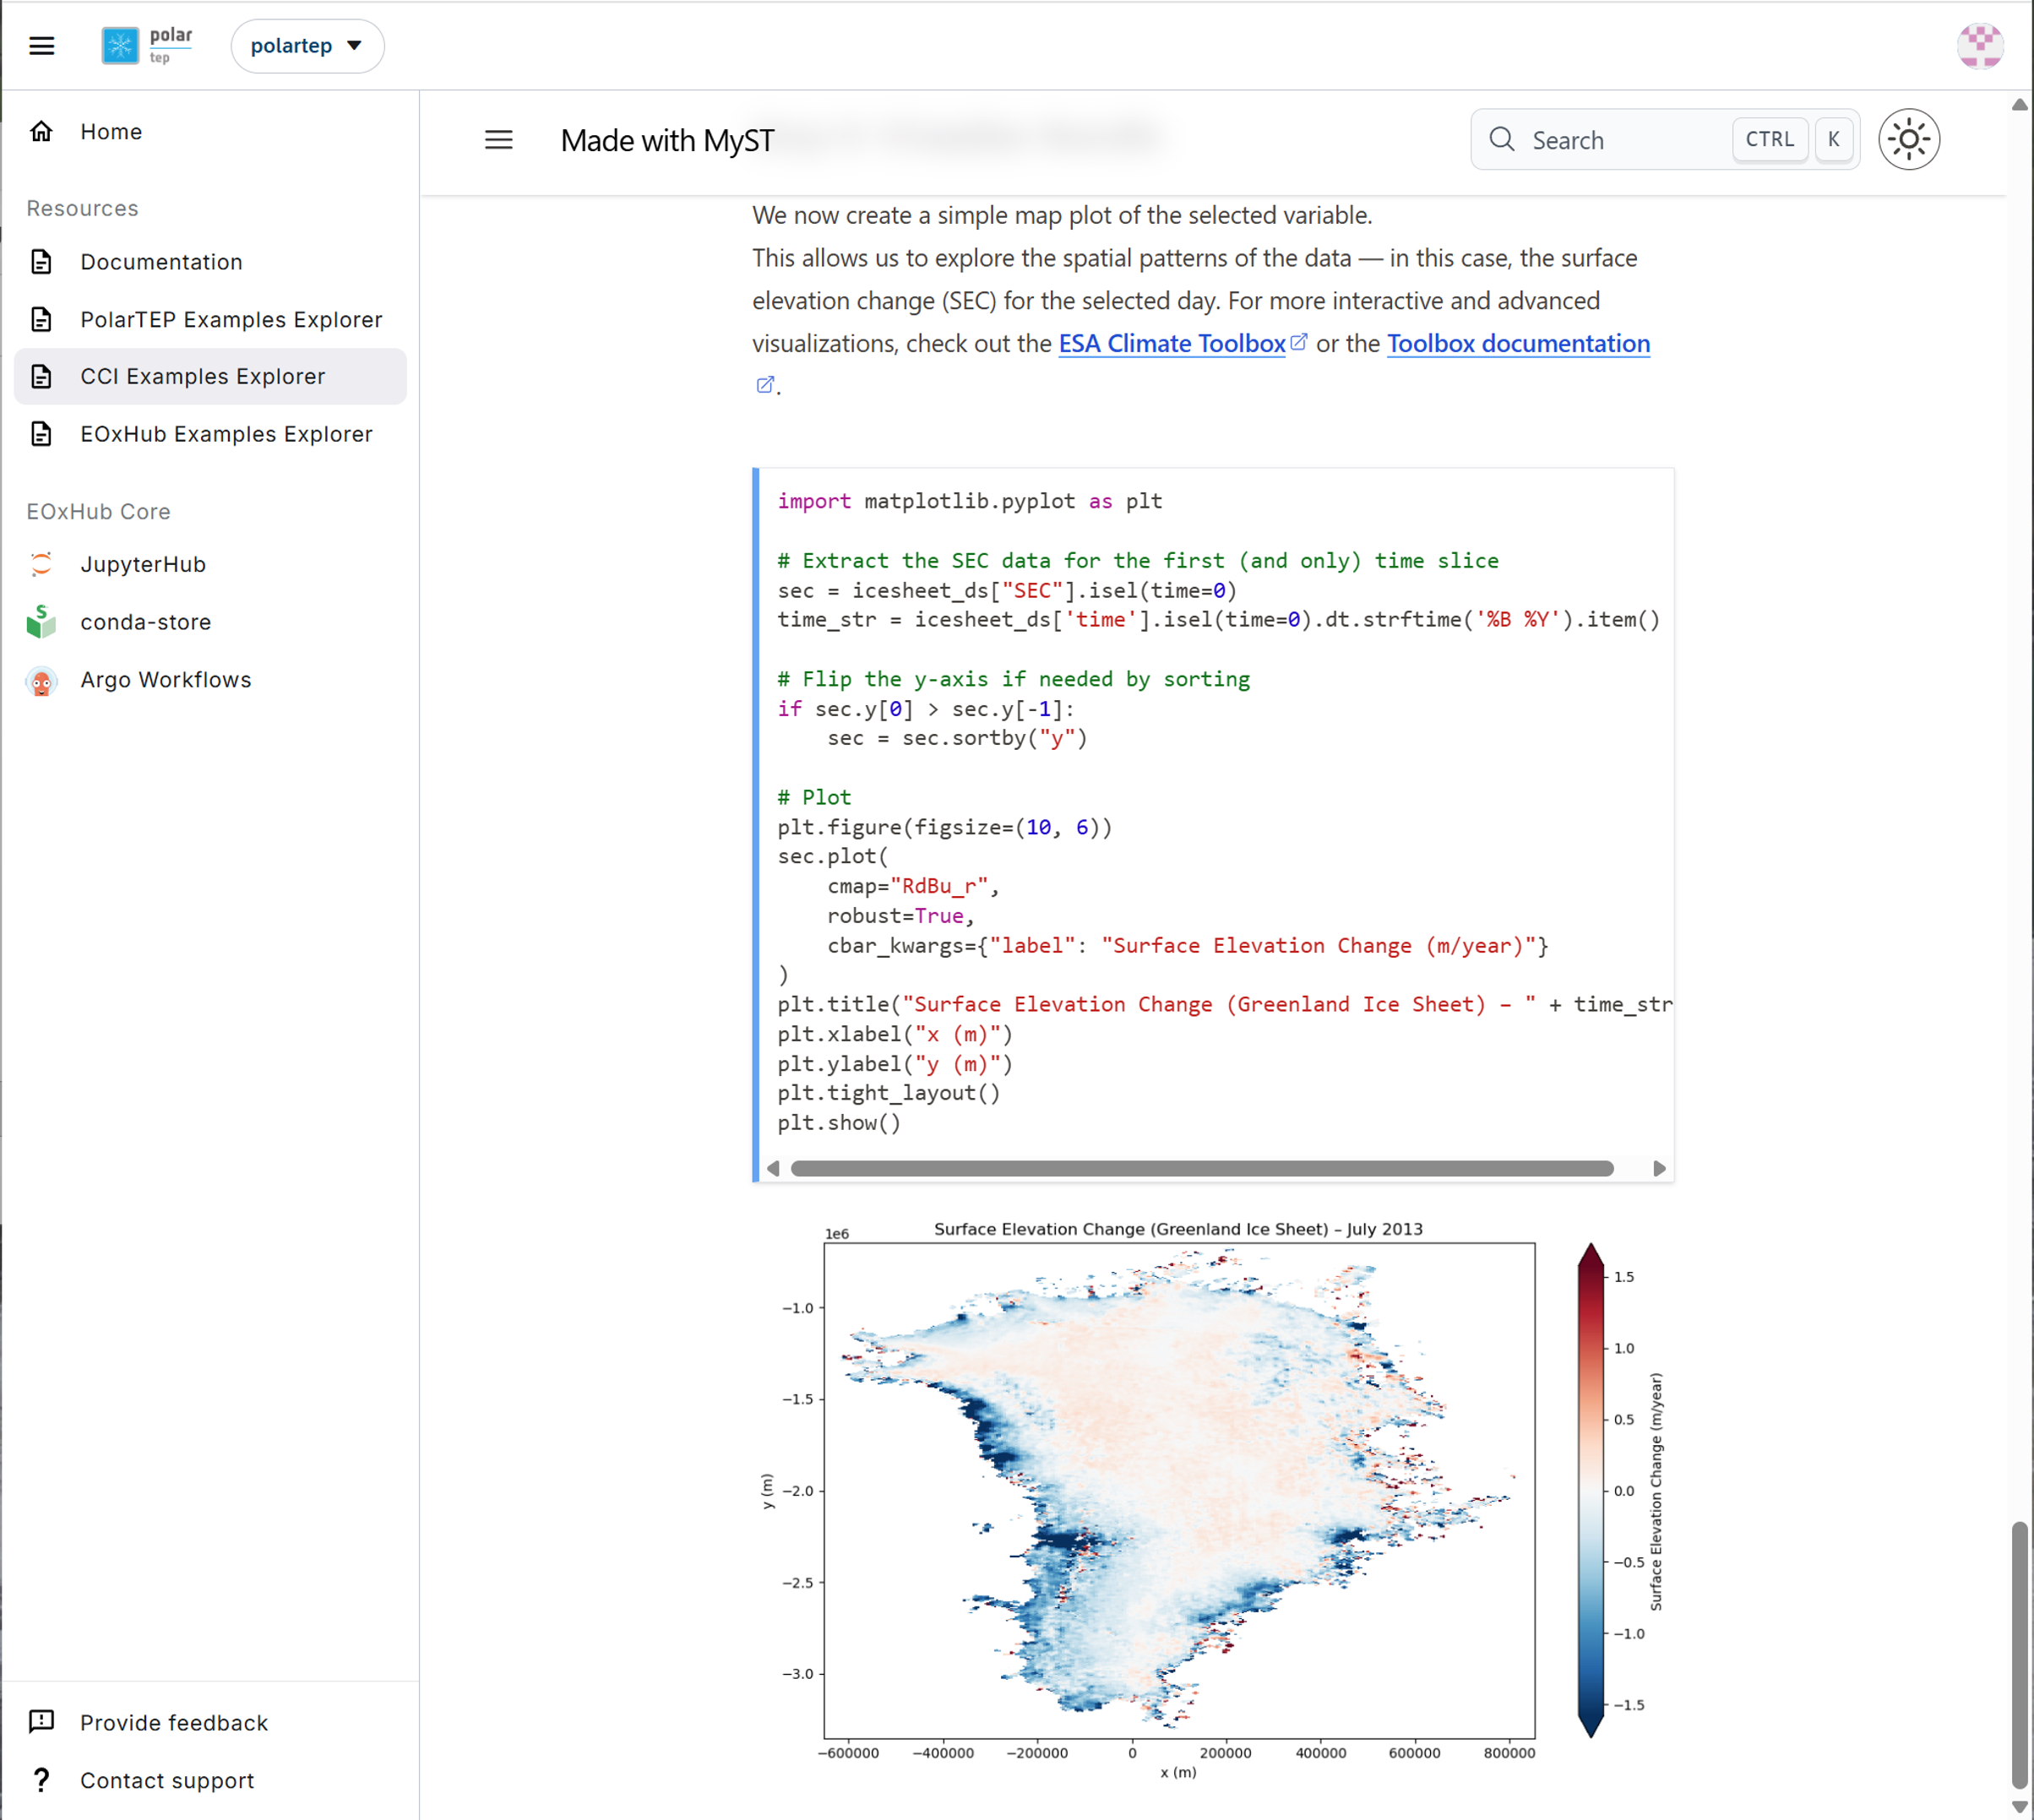Image resolution: width=2034 pixels, height=1820 pixels.
Task: Expand the polartep workspace dropdown
Action: click(307, 46)
